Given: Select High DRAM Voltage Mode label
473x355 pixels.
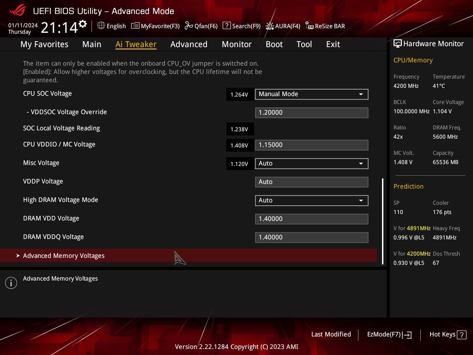Looking at the screenshot, I should (61, 200).
